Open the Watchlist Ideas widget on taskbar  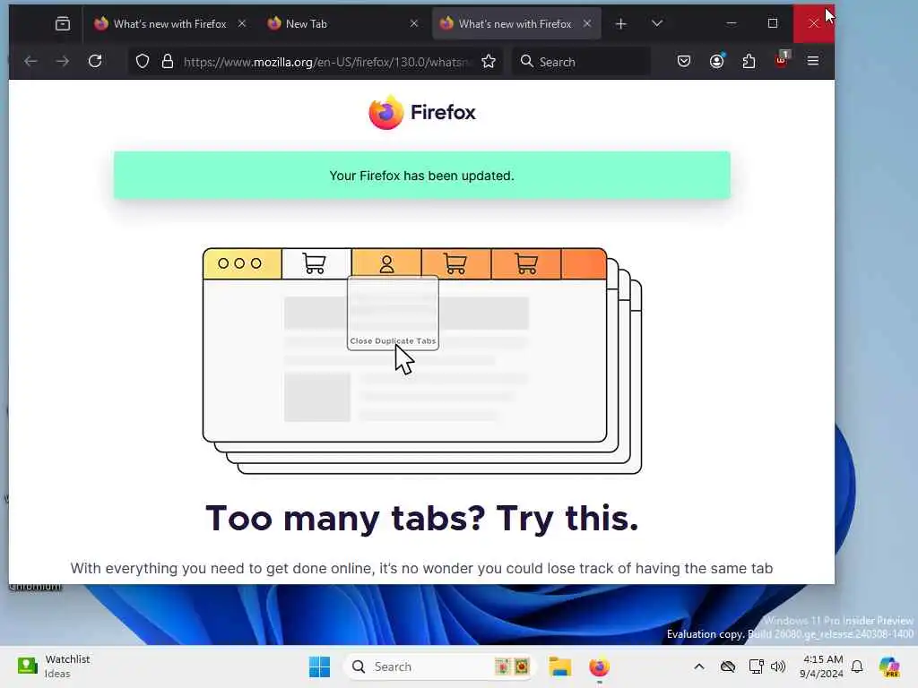tap(54, 666)
